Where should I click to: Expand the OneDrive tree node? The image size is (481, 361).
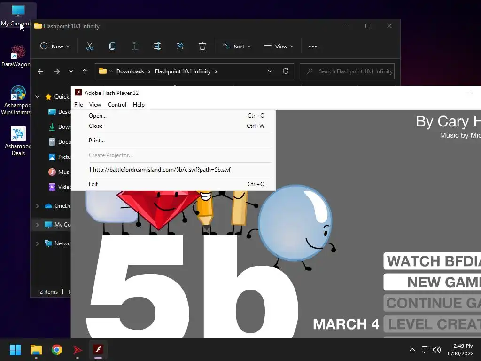tap(38, 206)
